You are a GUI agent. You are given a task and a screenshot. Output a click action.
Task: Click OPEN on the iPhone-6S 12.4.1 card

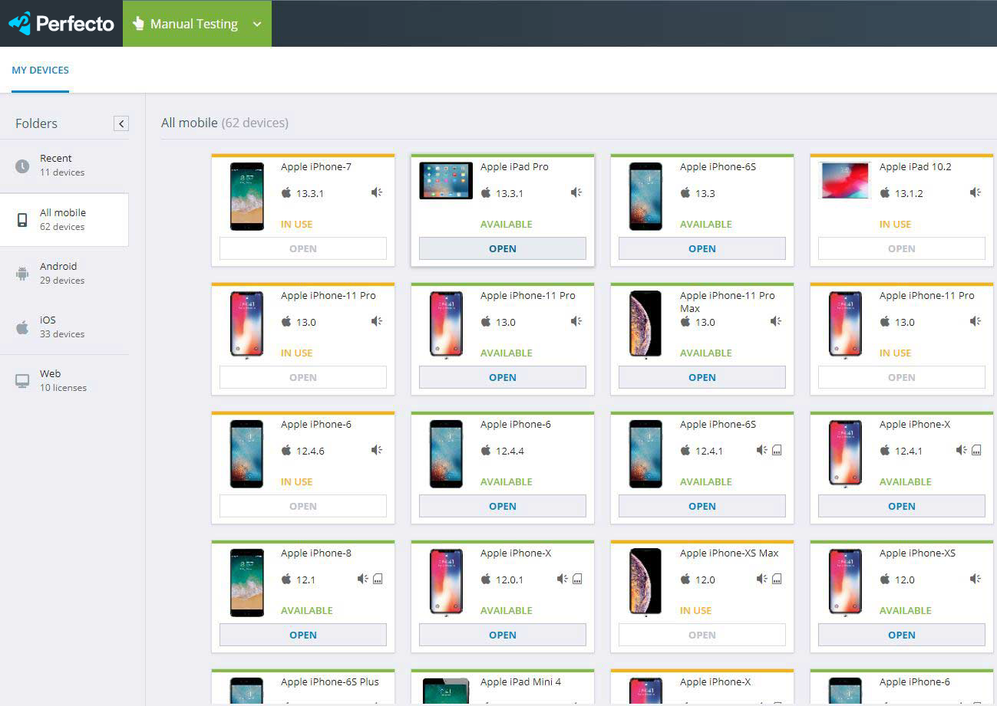702,506
